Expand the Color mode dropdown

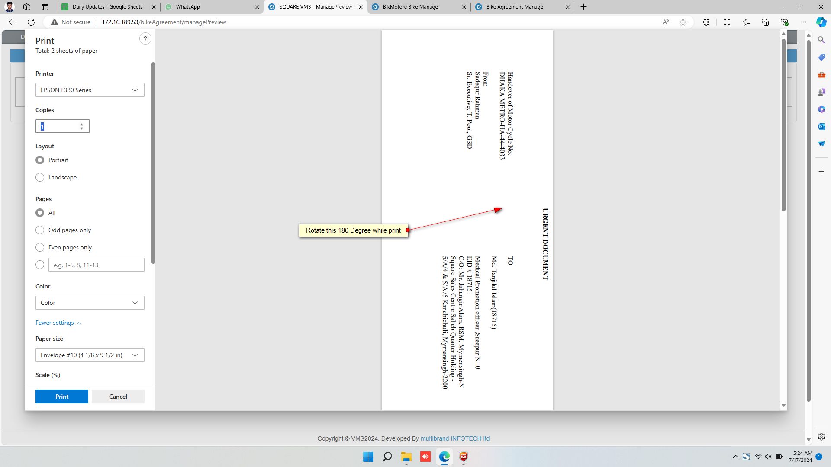(90, 303)
